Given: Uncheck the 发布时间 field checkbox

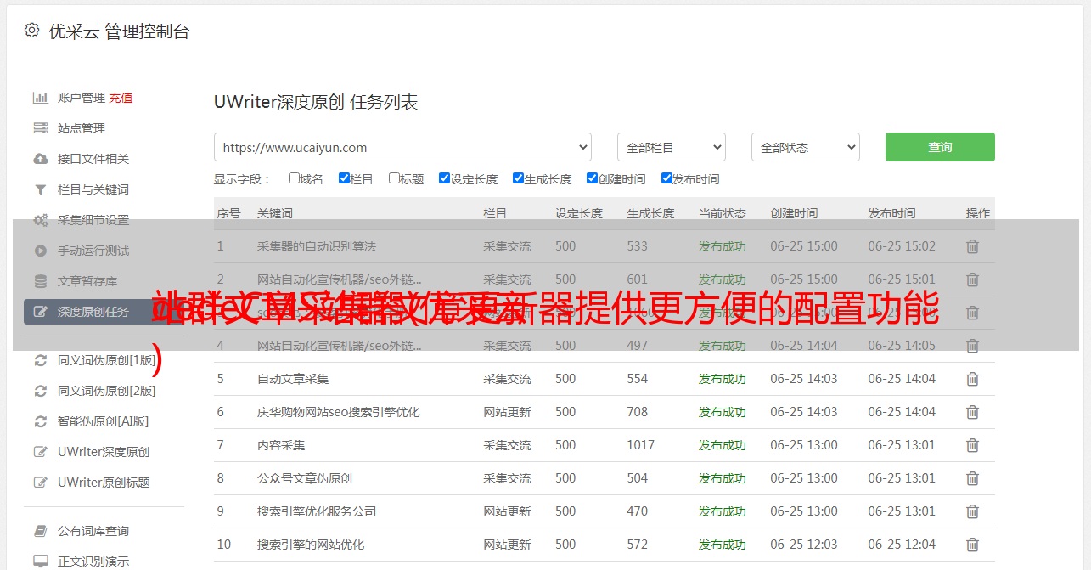Looking at the screenshot, I should (666, 178).
